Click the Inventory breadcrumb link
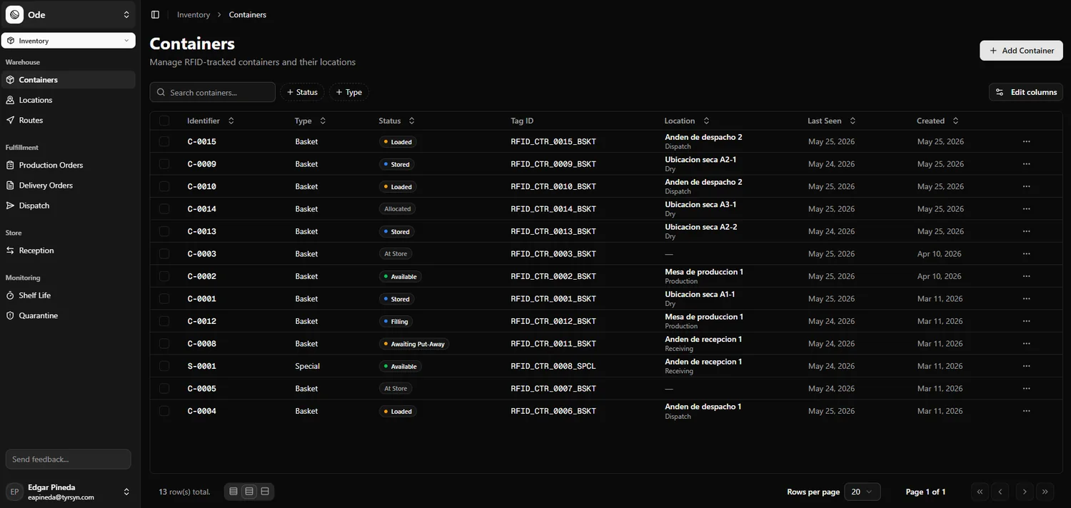Viewport: 1071px width, 508px height. pyautogui.click(x=193, y=14)
